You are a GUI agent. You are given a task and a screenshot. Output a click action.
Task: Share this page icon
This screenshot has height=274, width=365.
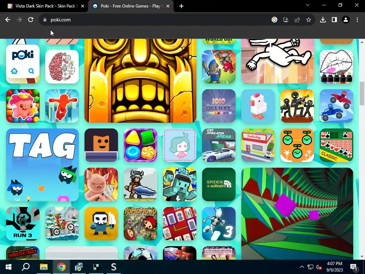(x=297, y=20)
